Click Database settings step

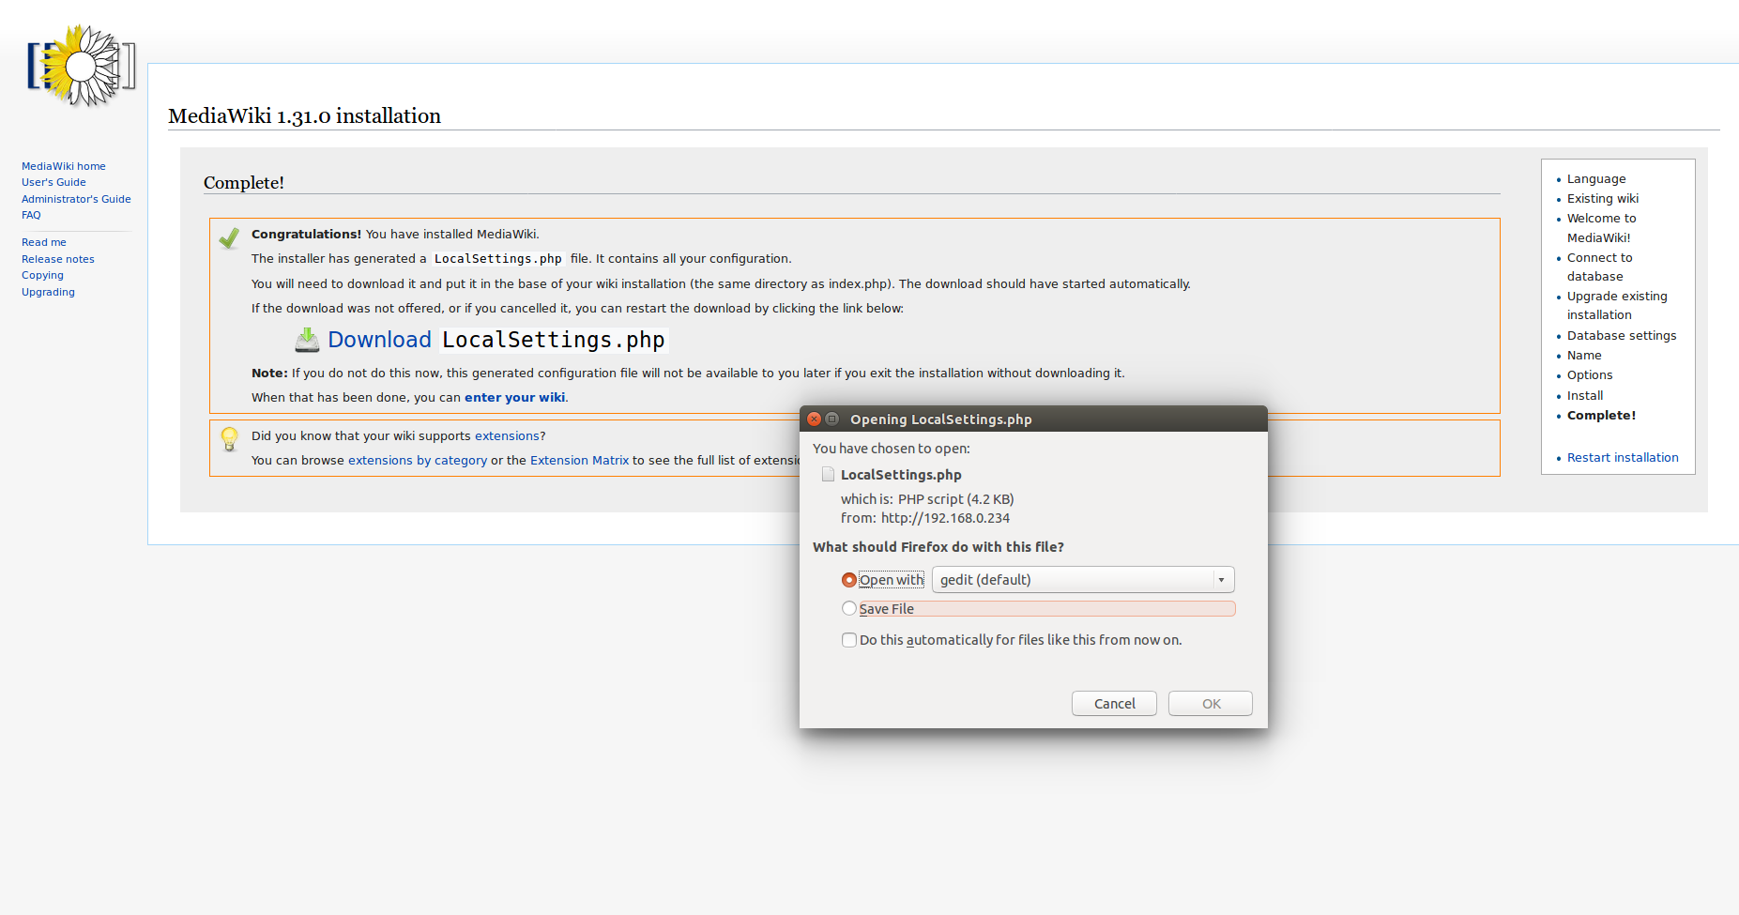(1622, 336)
